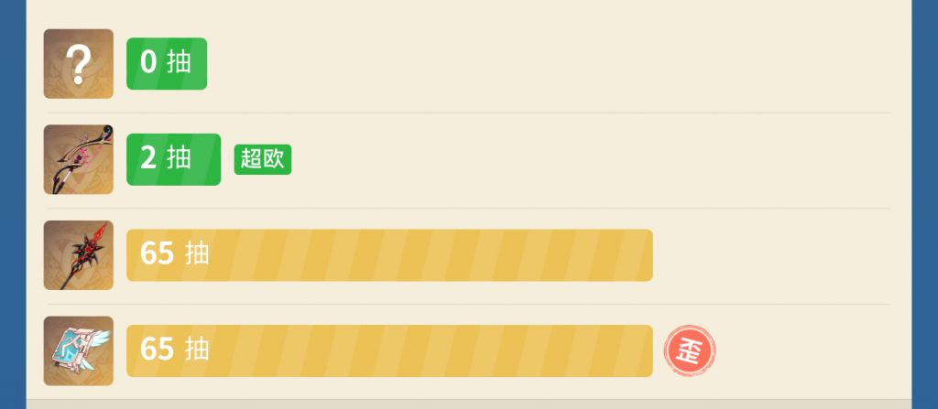The image size is (938, 409).
Task: Click the number 2 beside the 超欧 badge
Action: (148, 158)
